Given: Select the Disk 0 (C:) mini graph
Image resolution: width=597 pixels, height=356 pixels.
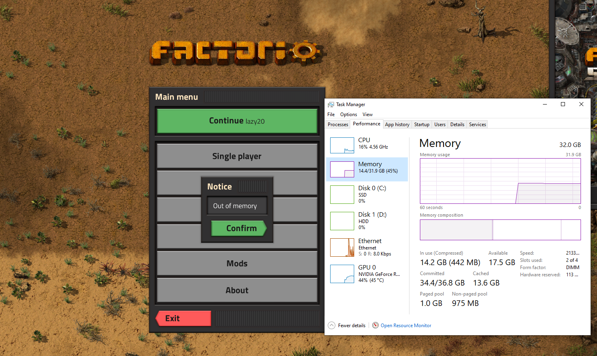Looking at the screenshot, I should (342, 194).
